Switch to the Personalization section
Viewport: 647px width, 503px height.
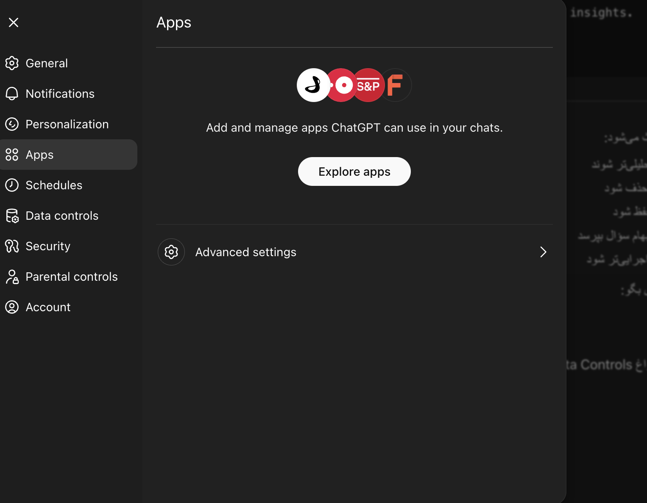pyautogui.click(x=67, y=124)
